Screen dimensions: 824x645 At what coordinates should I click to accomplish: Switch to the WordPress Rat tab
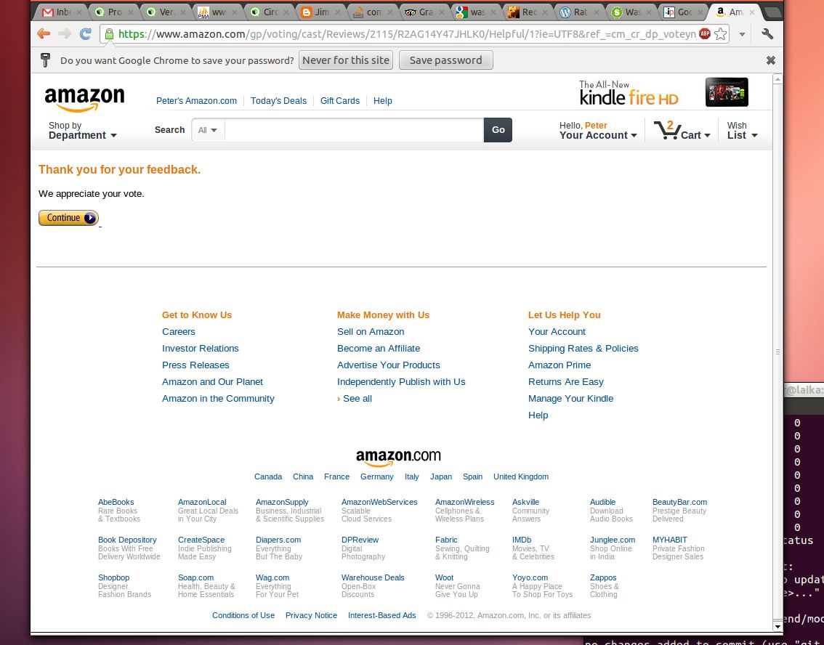click(579, 12)
